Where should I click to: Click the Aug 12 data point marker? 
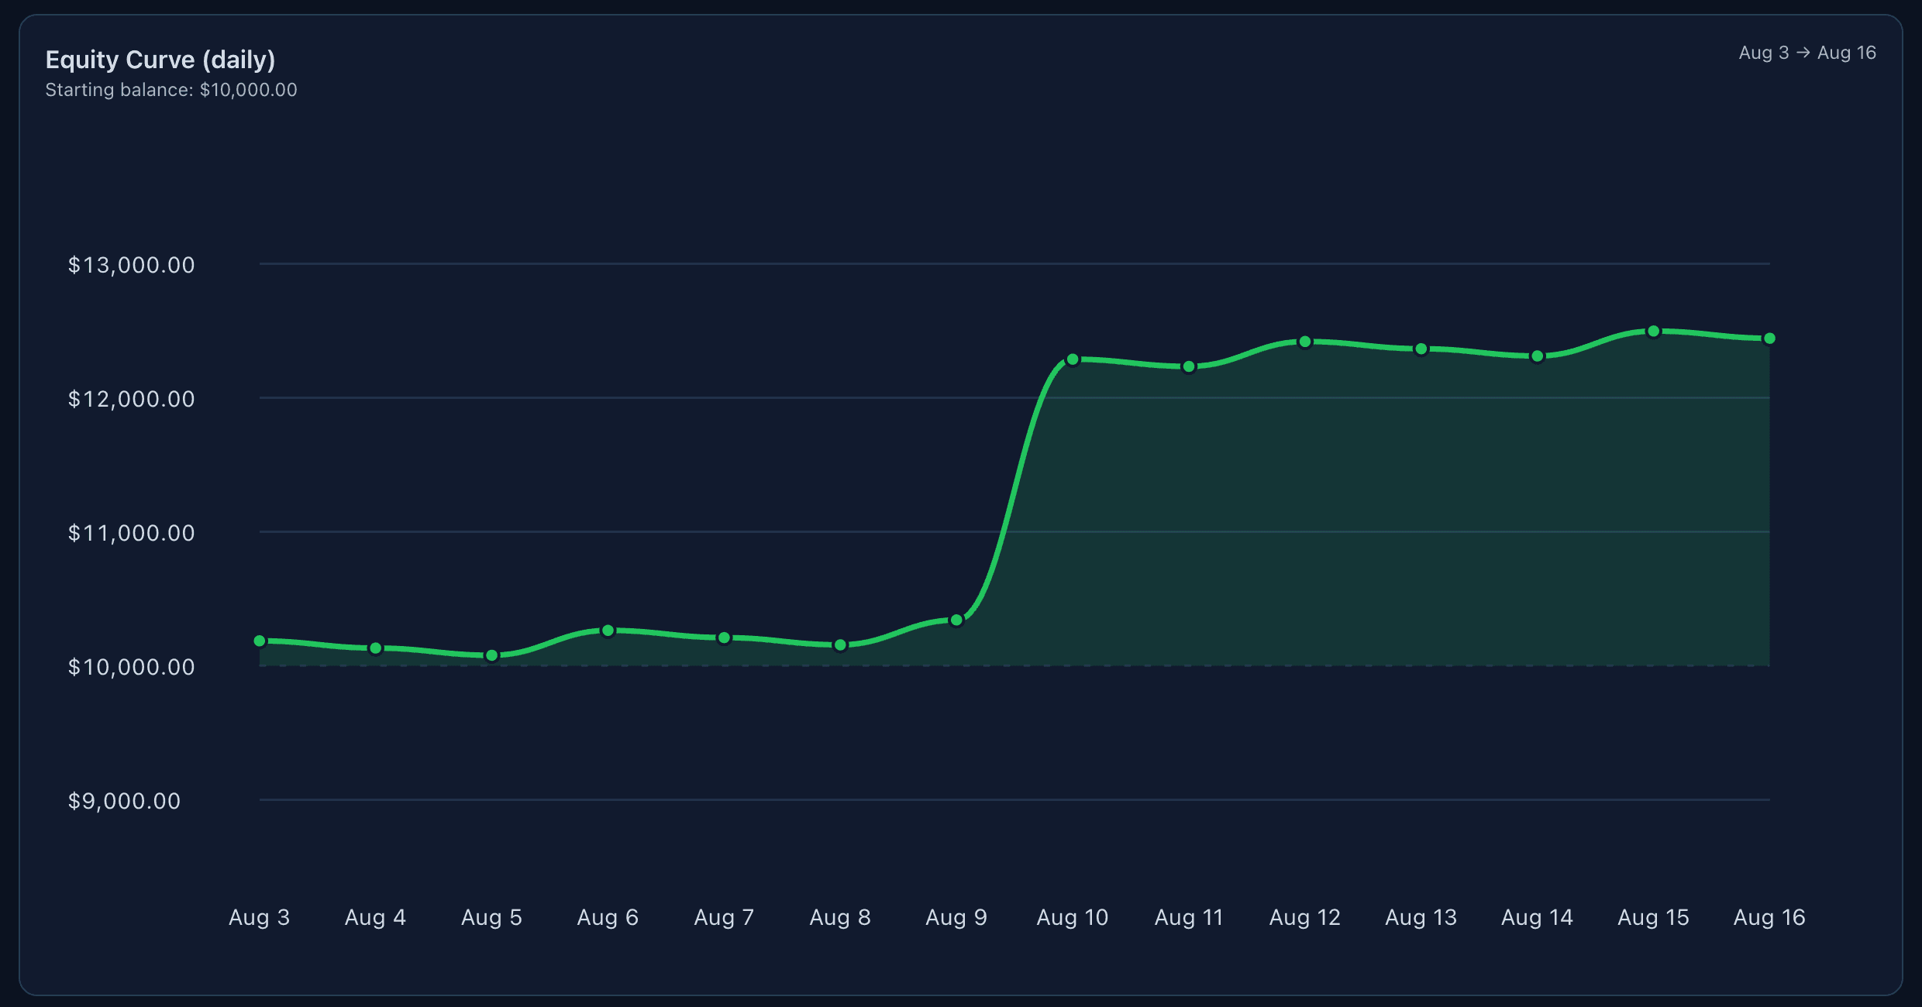coord(1305,342)
